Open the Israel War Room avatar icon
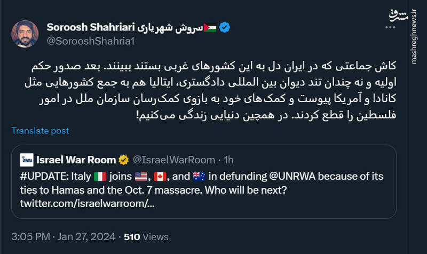 (x=27, y=160)
